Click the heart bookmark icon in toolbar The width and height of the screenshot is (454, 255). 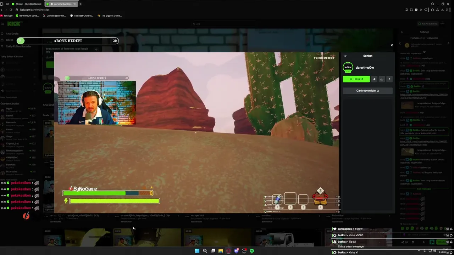pyautogui.click(x=426, y=10)
